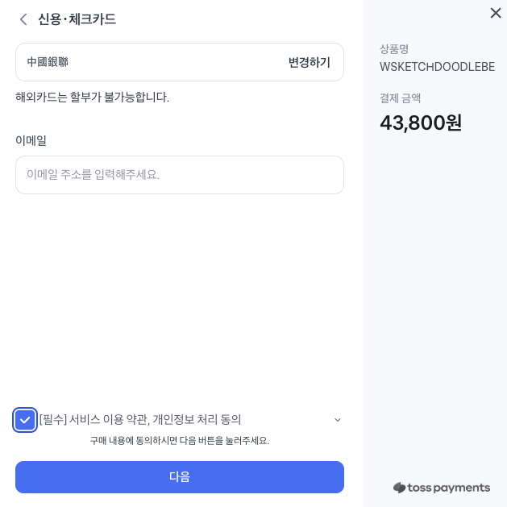507x507 pixels.
Task: Click the 구매 내용에 동의하시면 notice text
Action: pyautogui.click(x=180, y=441)
